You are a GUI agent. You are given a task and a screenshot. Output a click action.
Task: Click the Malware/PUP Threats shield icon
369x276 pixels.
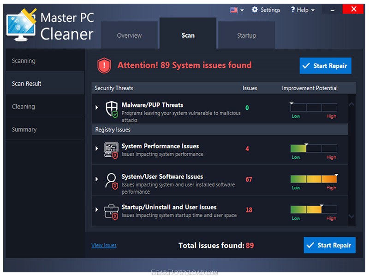pos(112,109)
